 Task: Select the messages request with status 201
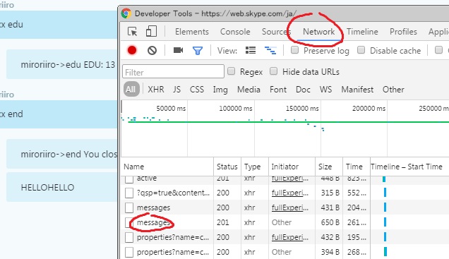coord(153,222)
